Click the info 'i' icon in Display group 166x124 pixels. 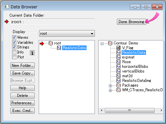[32, 53]
